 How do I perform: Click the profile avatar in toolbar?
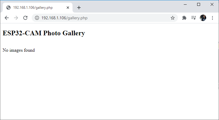(x=203, y=18)
